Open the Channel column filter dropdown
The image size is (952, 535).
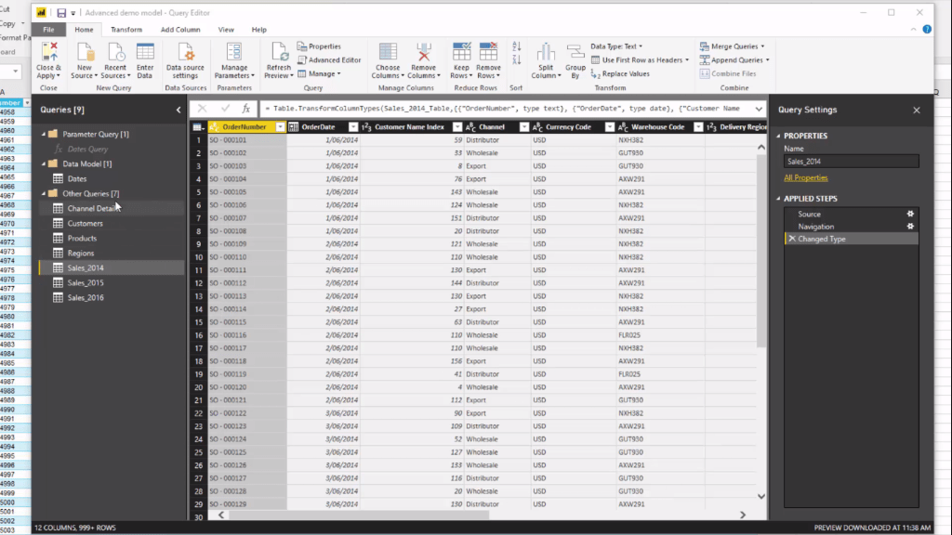[524, 126]
